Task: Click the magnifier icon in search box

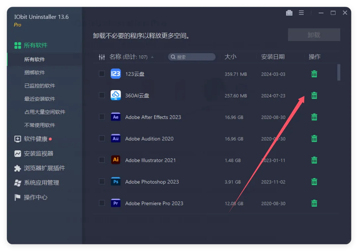Action: click(173, 57)
